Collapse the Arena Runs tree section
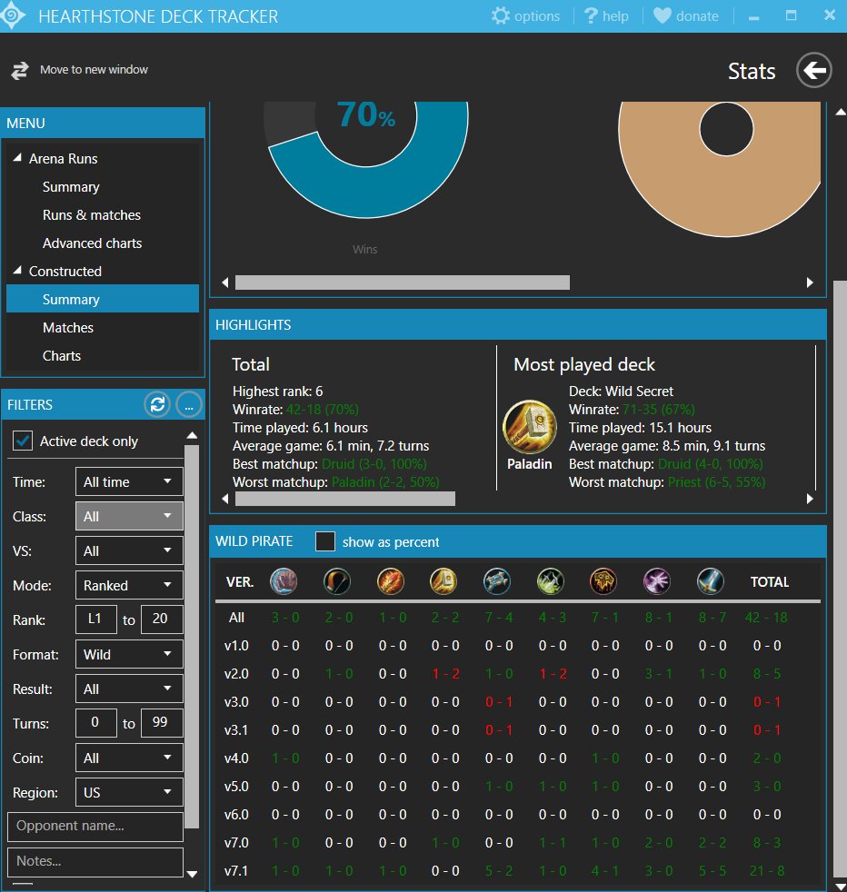 17,157
